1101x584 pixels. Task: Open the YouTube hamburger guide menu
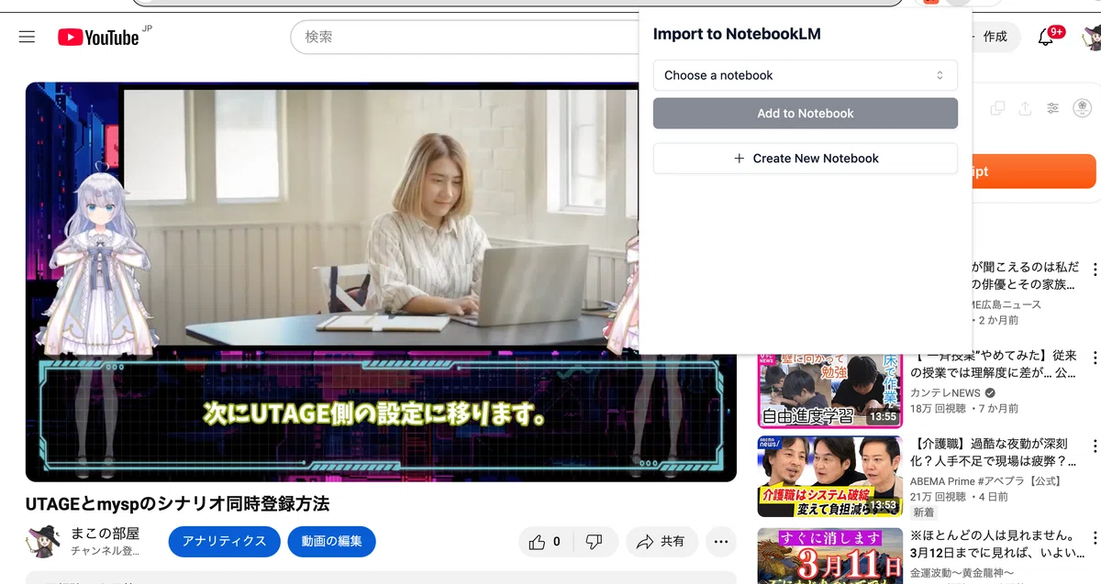point(27,37)
